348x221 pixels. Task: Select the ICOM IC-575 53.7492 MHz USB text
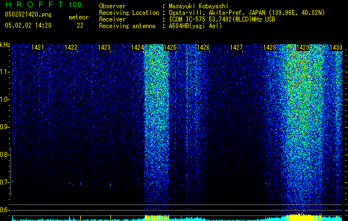click(x=222, y=19)
